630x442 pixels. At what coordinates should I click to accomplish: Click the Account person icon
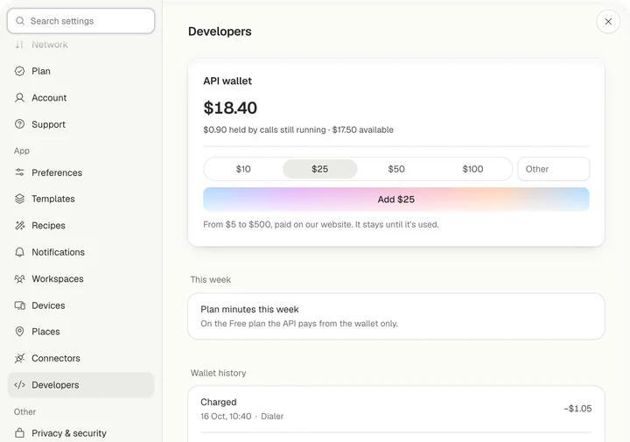[19, 98]
